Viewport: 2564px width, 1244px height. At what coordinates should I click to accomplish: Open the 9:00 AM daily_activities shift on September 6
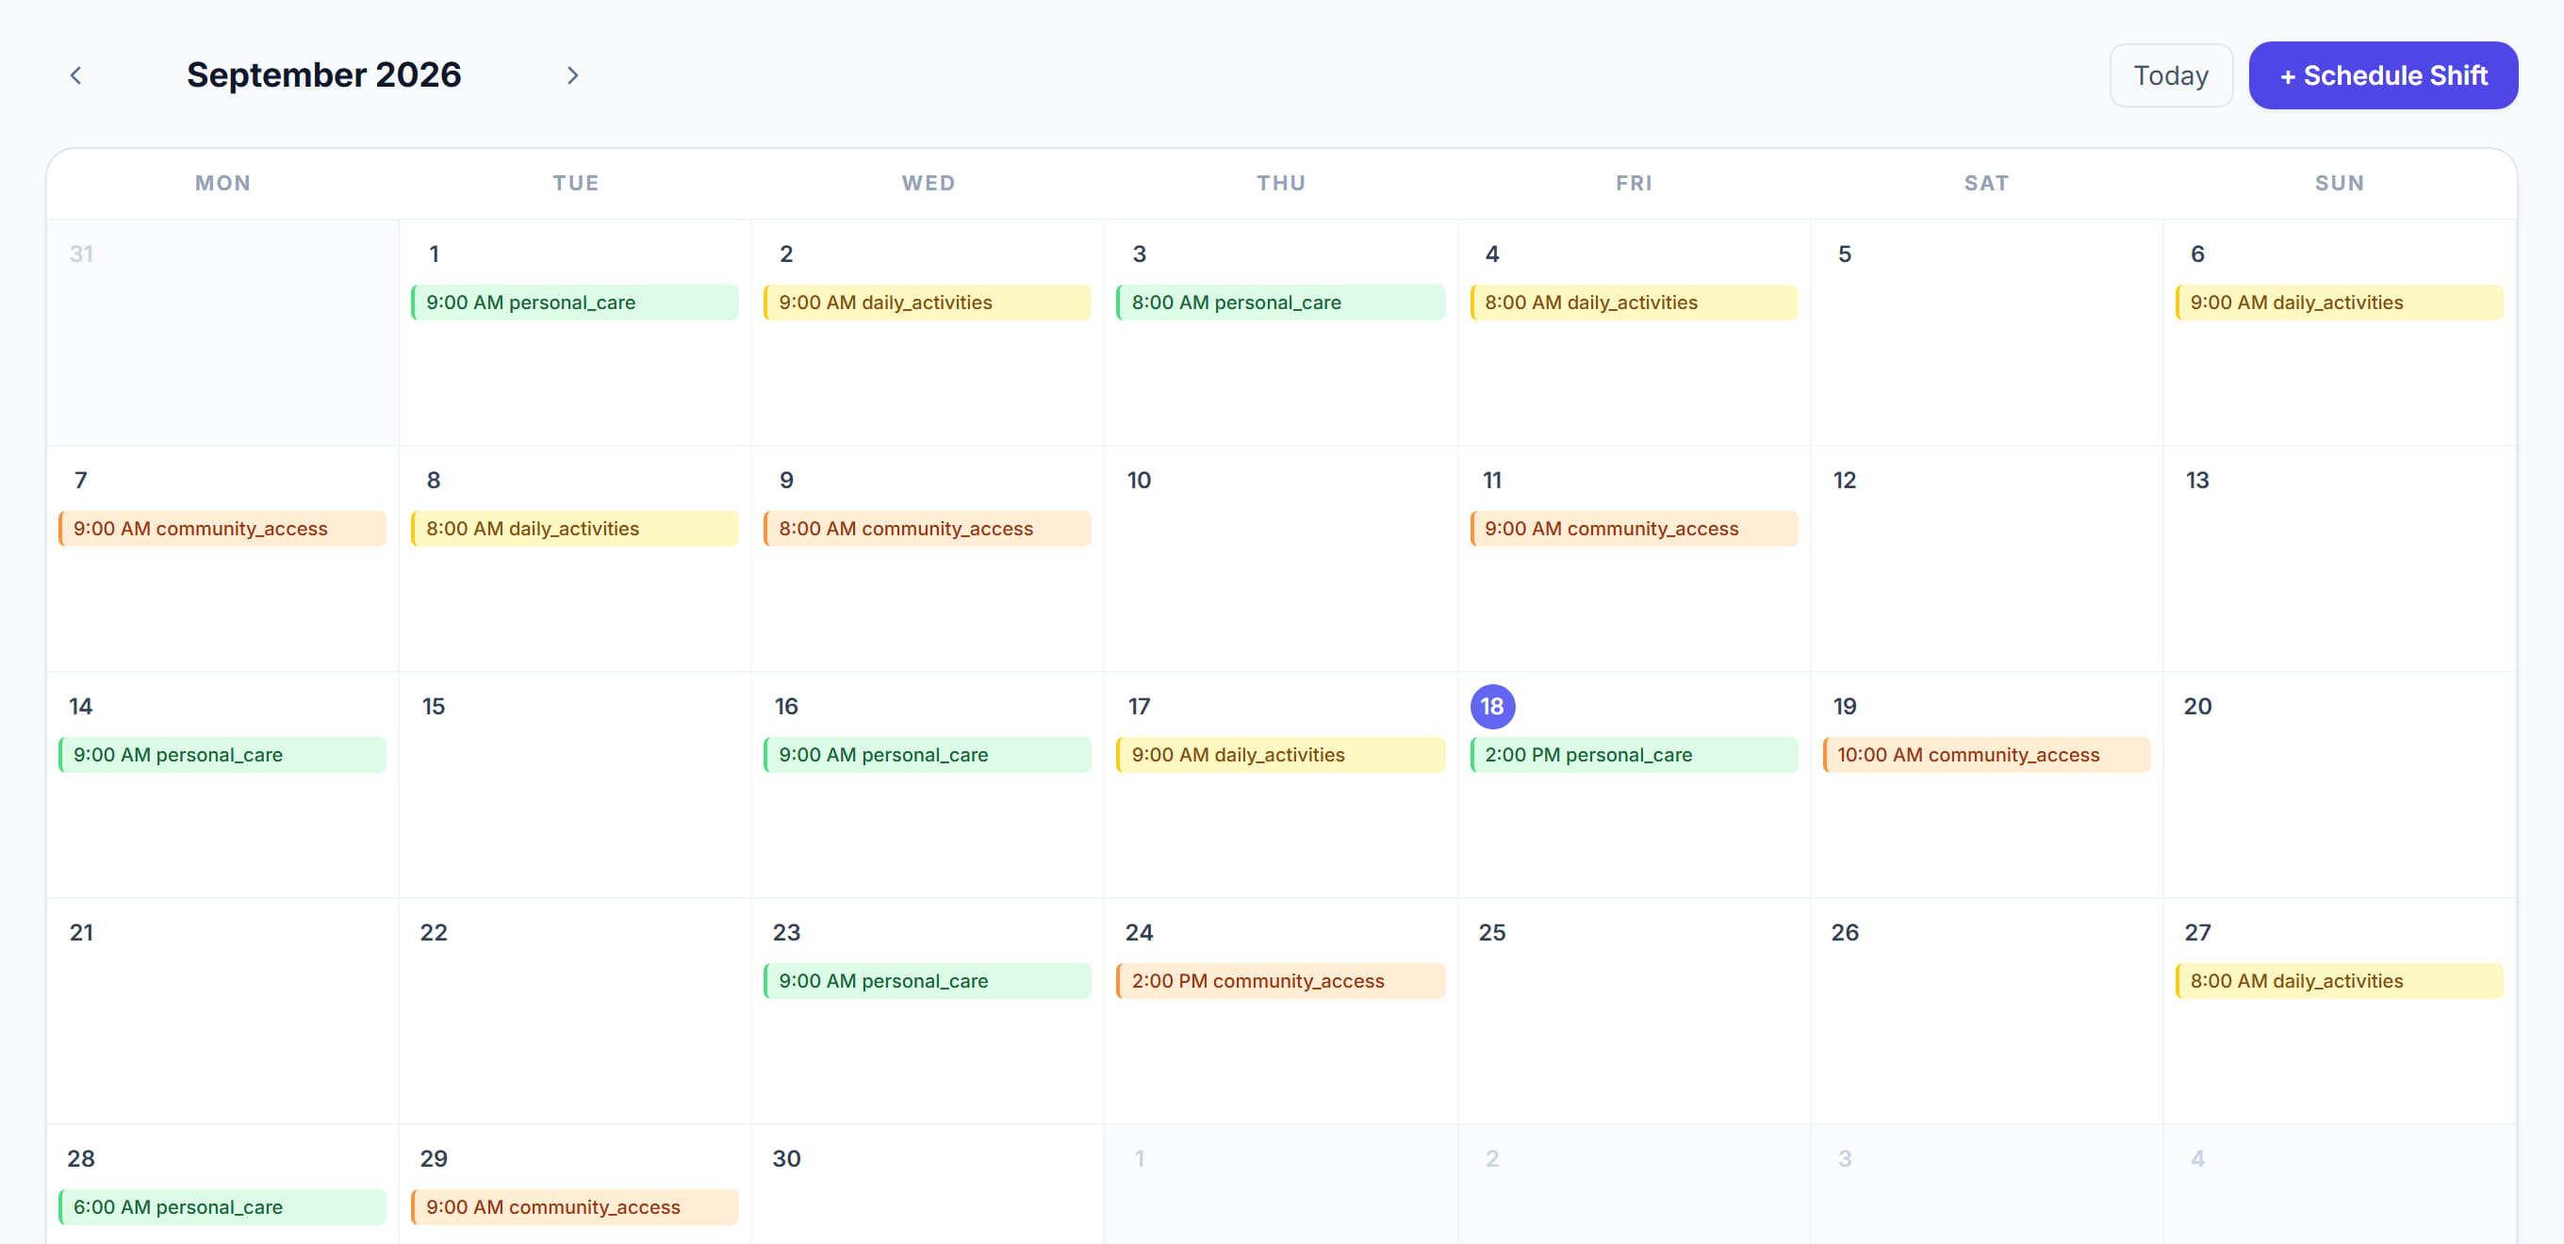(2339, 303)
